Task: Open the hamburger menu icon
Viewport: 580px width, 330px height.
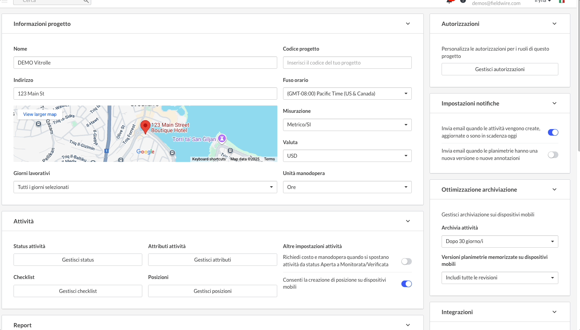Action: [x=4, y=1]
